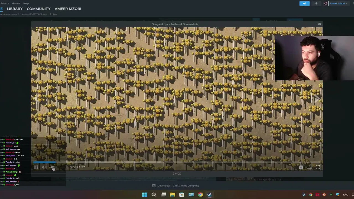Expand the Ameer Mzori account dropdown
This screenshot has width=354, height=199.
point(339,3)
